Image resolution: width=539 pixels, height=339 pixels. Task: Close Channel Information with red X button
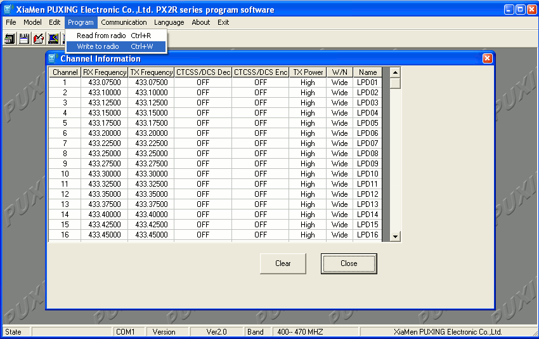[487, 58]
